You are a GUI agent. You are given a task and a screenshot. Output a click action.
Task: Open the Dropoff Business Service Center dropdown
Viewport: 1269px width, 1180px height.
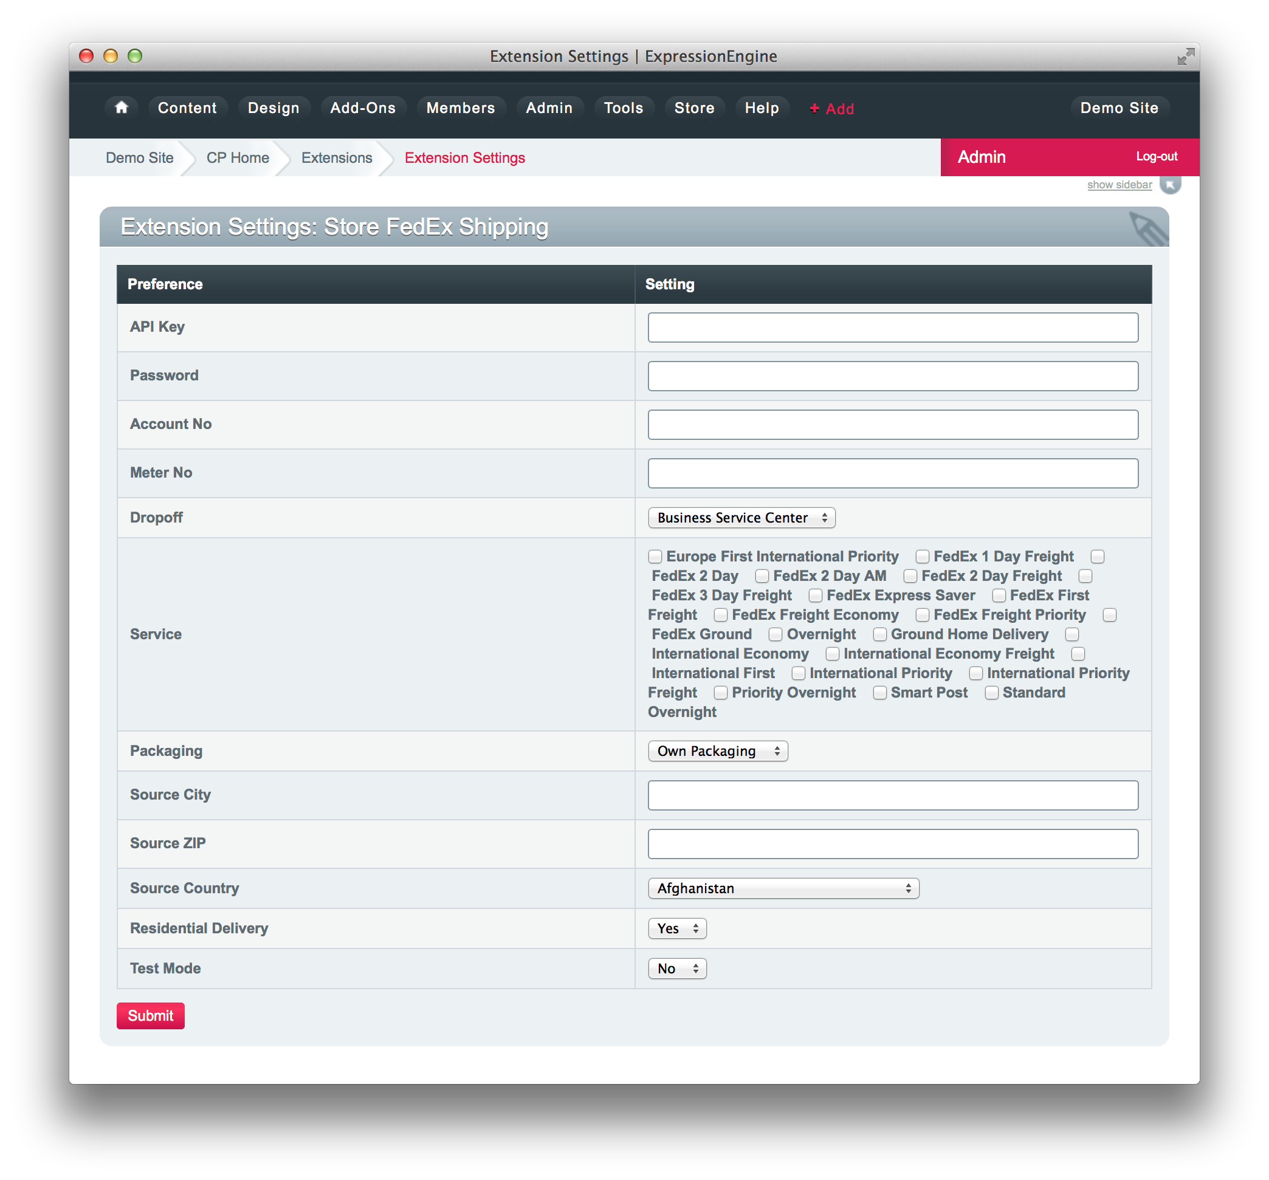741,518
